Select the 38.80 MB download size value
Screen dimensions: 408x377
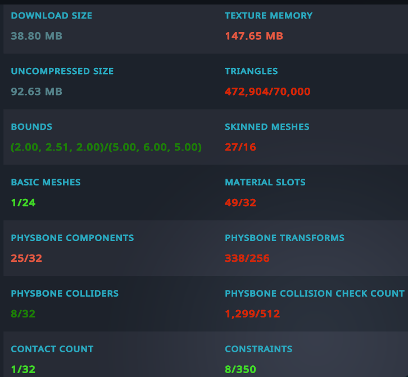click(x=36, y=36)
